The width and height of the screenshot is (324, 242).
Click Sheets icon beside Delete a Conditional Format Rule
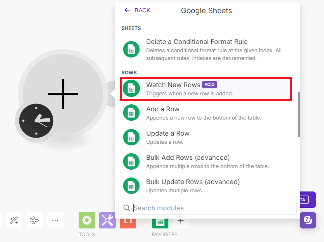click(x=131, y=49)
